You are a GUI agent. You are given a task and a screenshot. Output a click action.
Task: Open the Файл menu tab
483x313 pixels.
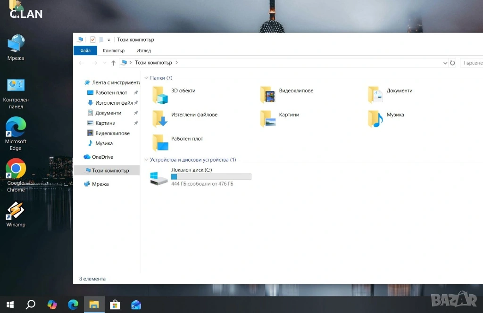85,50
